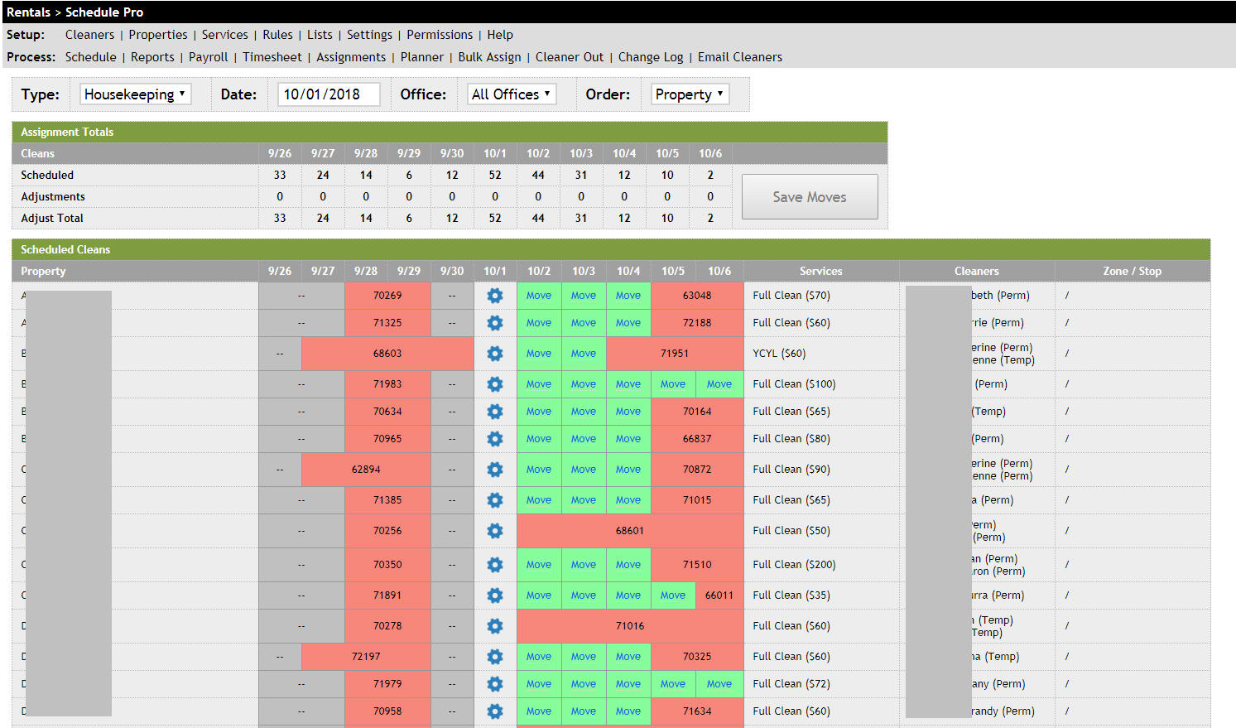Open the Change Log
The image size is (1236, 728).
651,56
